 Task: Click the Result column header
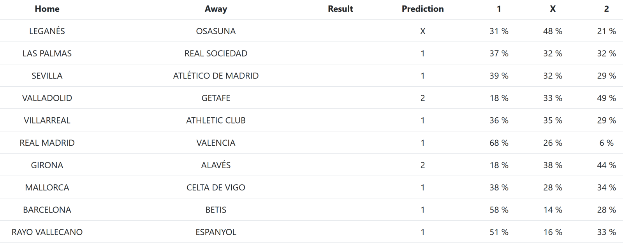[x=340, y=9]
